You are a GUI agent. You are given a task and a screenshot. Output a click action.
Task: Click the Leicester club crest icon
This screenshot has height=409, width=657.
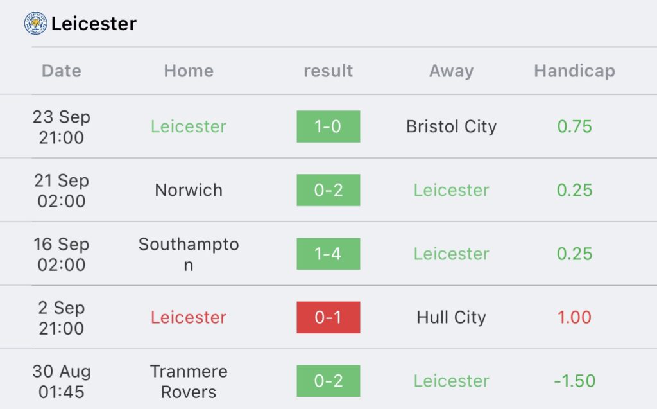35,24
